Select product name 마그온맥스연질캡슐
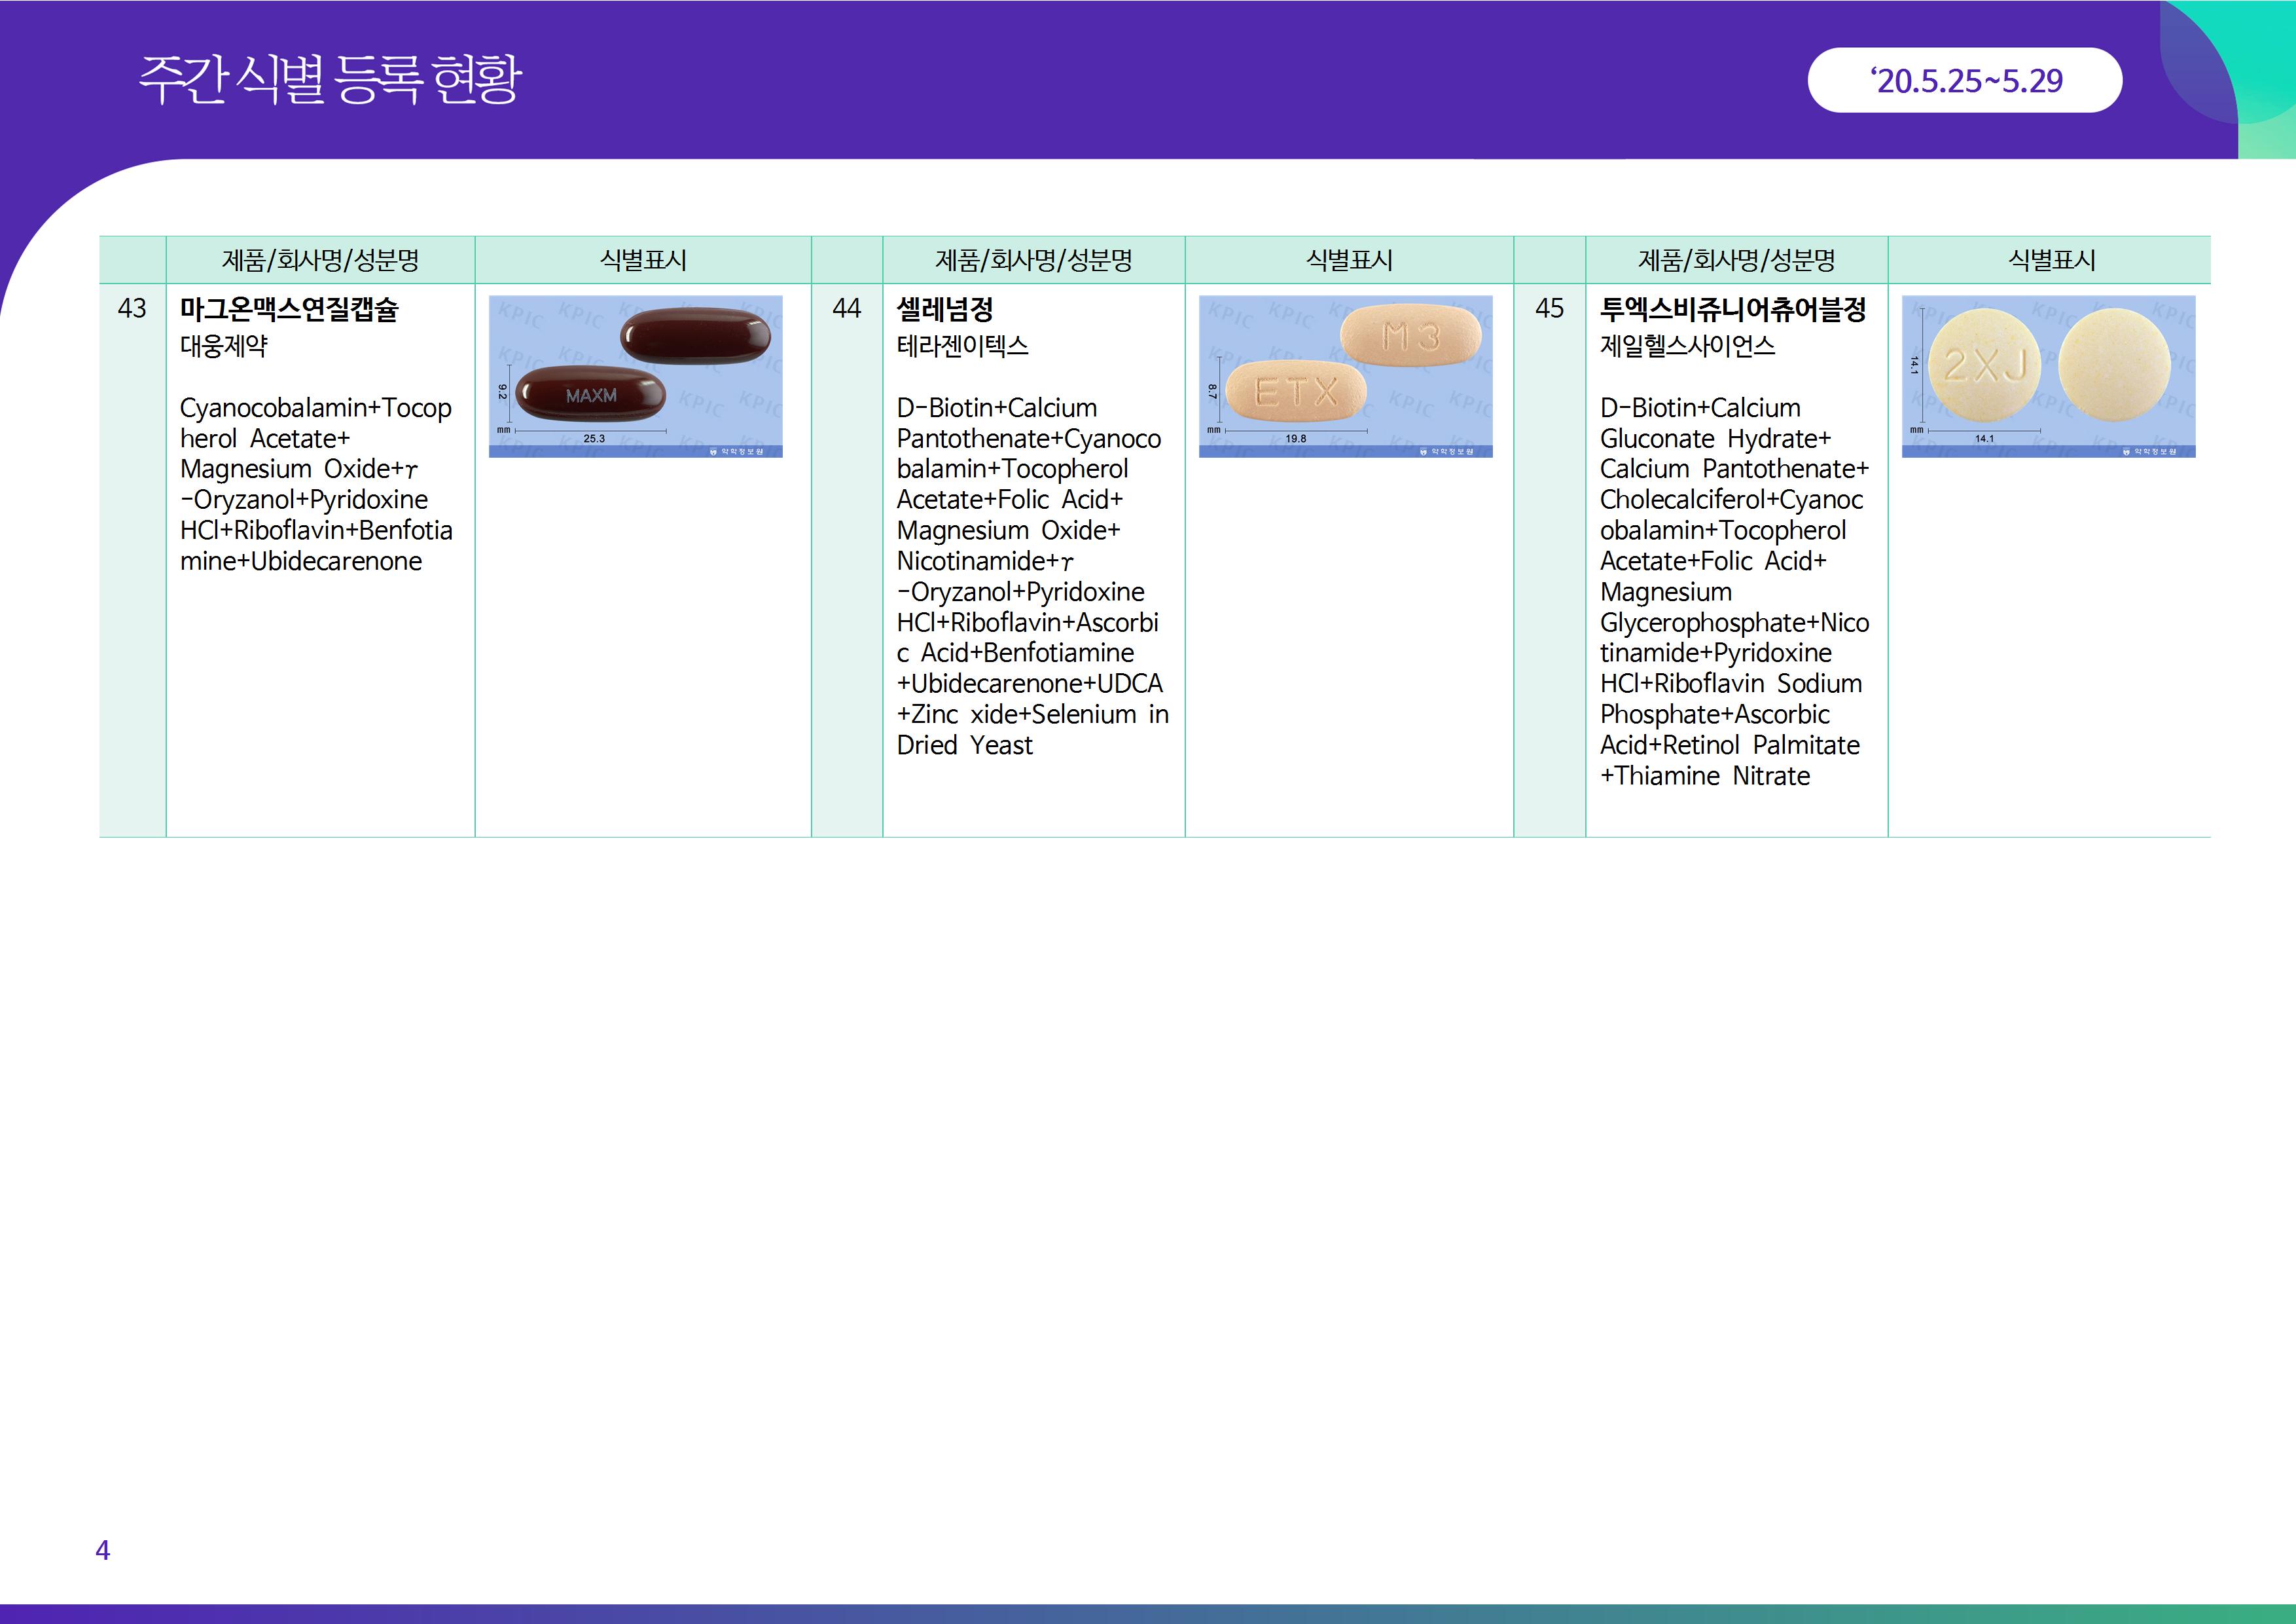Image resolution: width=2296 pixels, height=1624 pixels. (289, 309)
